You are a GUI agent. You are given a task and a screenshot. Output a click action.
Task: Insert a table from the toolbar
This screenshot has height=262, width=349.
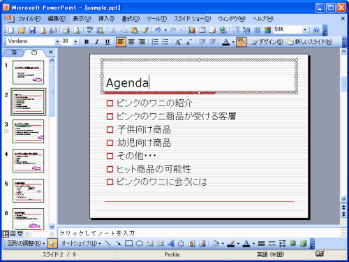[202, 30]
